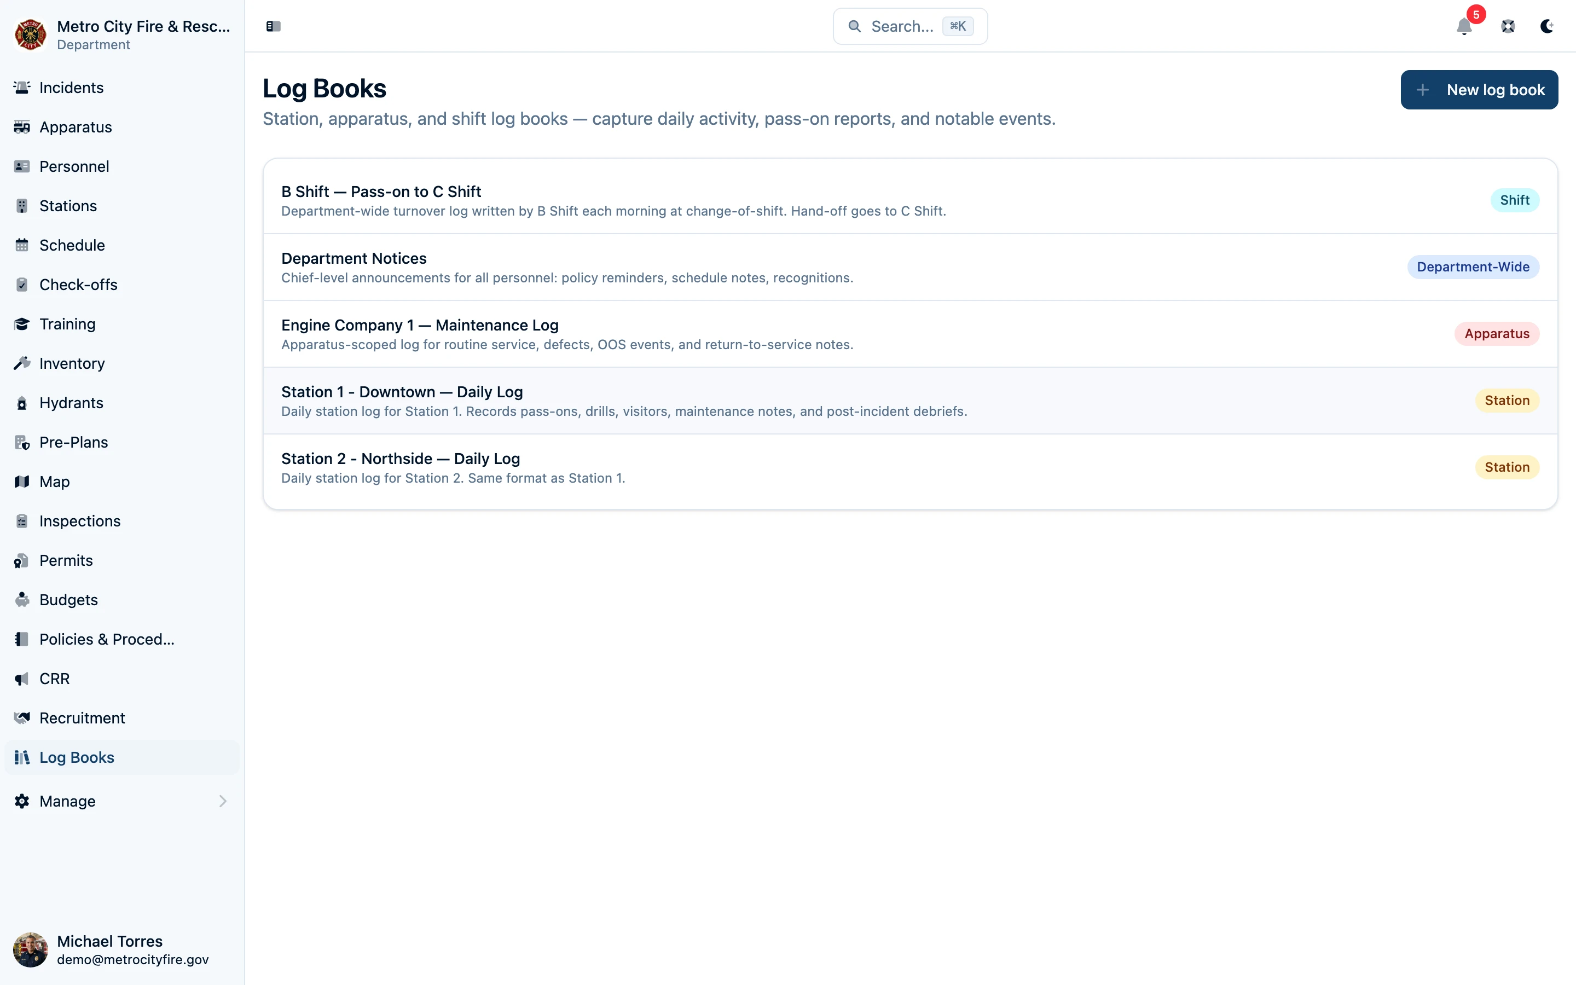This screenshot has width=1576, height=985.
Task: Expand the Manage menu chevron
Action: tap(223, 801)
